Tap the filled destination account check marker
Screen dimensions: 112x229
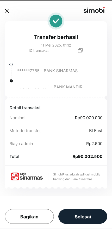point(11,81)
